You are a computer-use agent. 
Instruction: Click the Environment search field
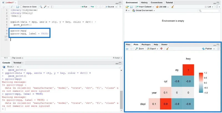point(208,11)
